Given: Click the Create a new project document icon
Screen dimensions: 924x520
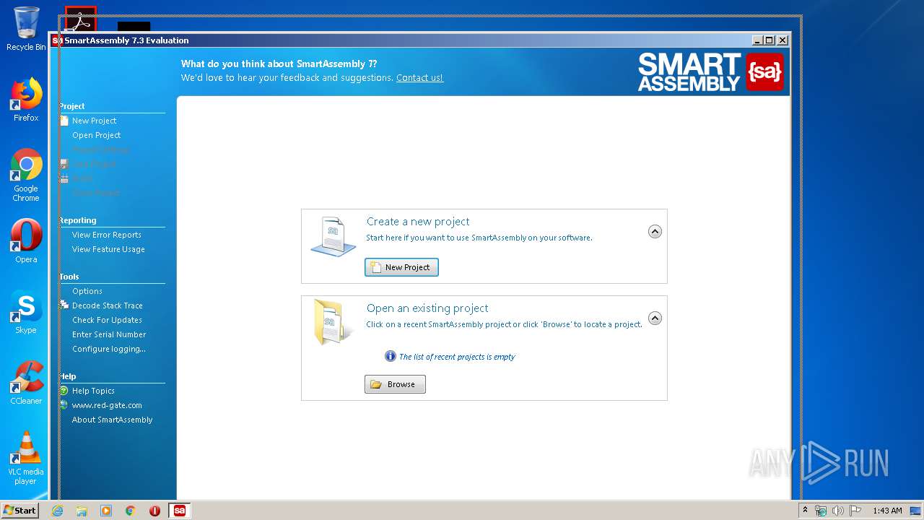Looking at the screenshot, I should pyautogui.click(x=334, y=236).
